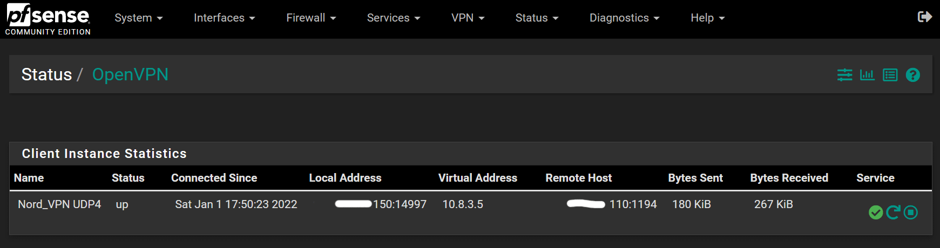
Task: Open the Services menu
Action: point(393,18)
